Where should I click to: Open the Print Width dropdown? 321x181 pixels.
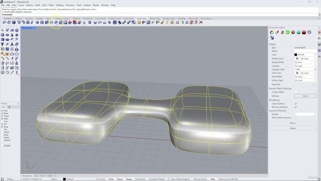[305, 76]
